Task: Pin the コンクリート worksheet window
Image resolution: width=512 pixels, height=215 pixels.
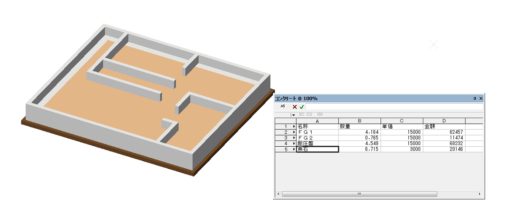Action: tap(475, 98)
